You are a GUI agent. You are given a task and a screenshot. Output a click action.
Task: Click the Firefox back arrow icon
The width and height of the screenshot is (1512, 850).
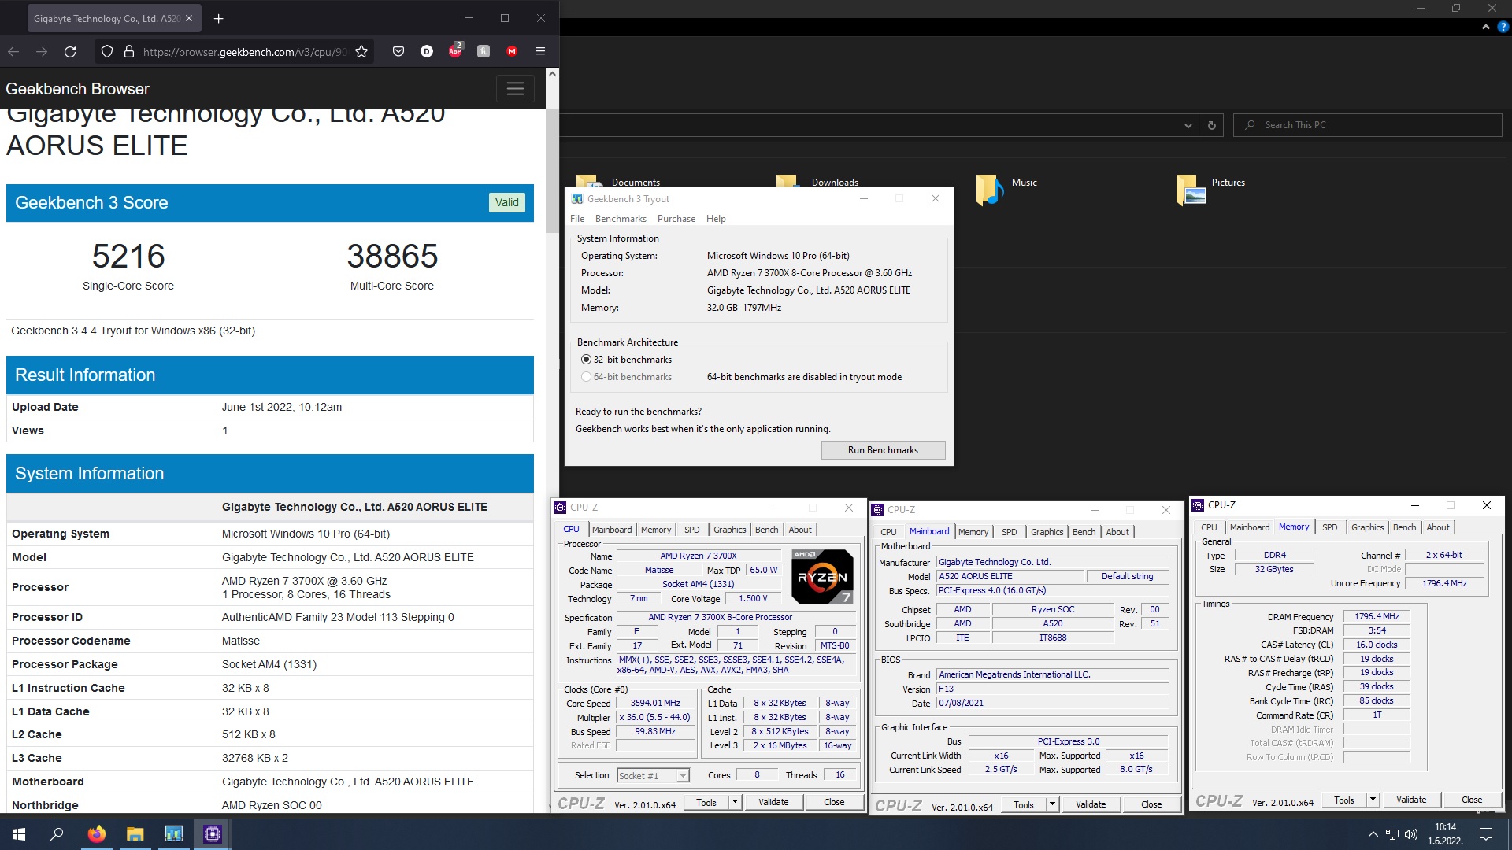[x=13, y=52]
